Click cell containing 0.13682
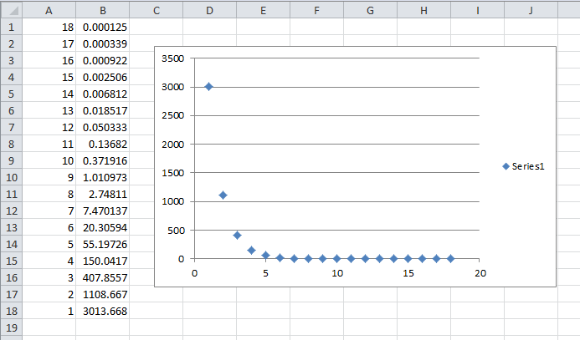 [102, 144]
